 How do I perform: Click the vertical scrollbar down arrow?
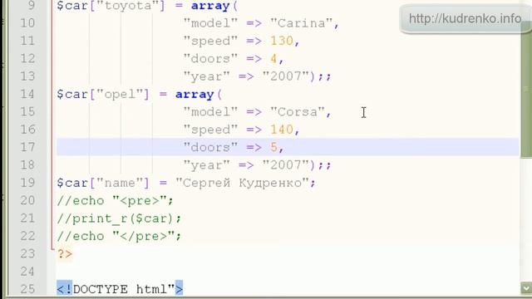526,288
